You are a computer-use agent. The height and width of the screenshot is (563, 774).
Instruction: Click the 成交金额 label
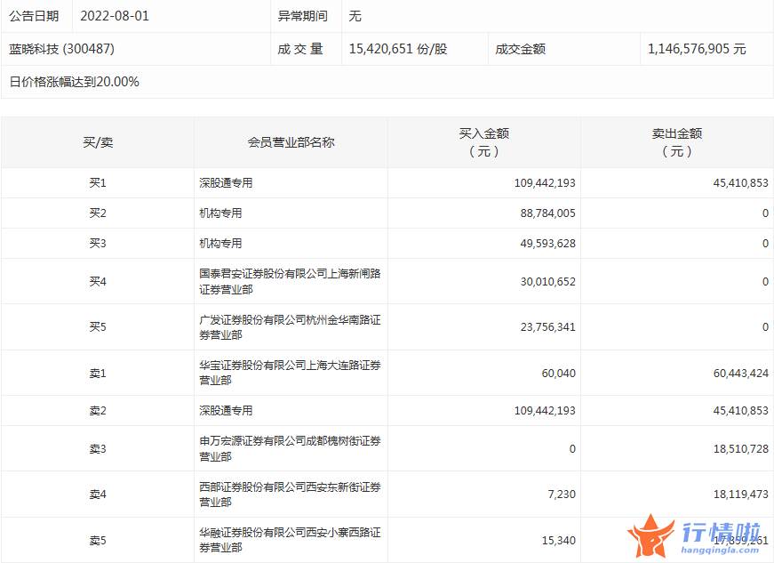[x=520, y=49]
